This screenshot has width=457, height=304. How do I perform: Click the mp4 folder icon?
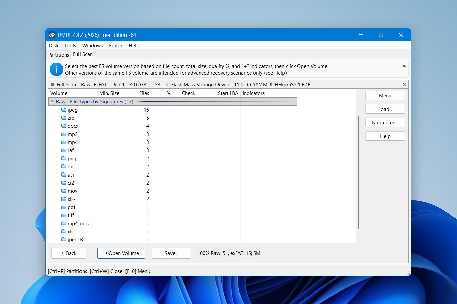pyautogui.click(x=64, y=142)
